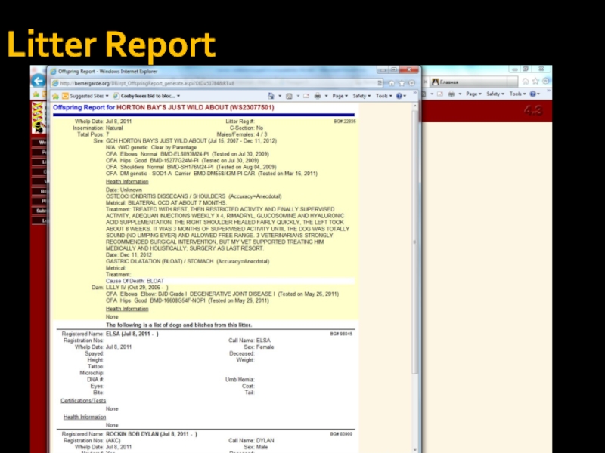Switch to the Главная browser tab

coord(451,82)
